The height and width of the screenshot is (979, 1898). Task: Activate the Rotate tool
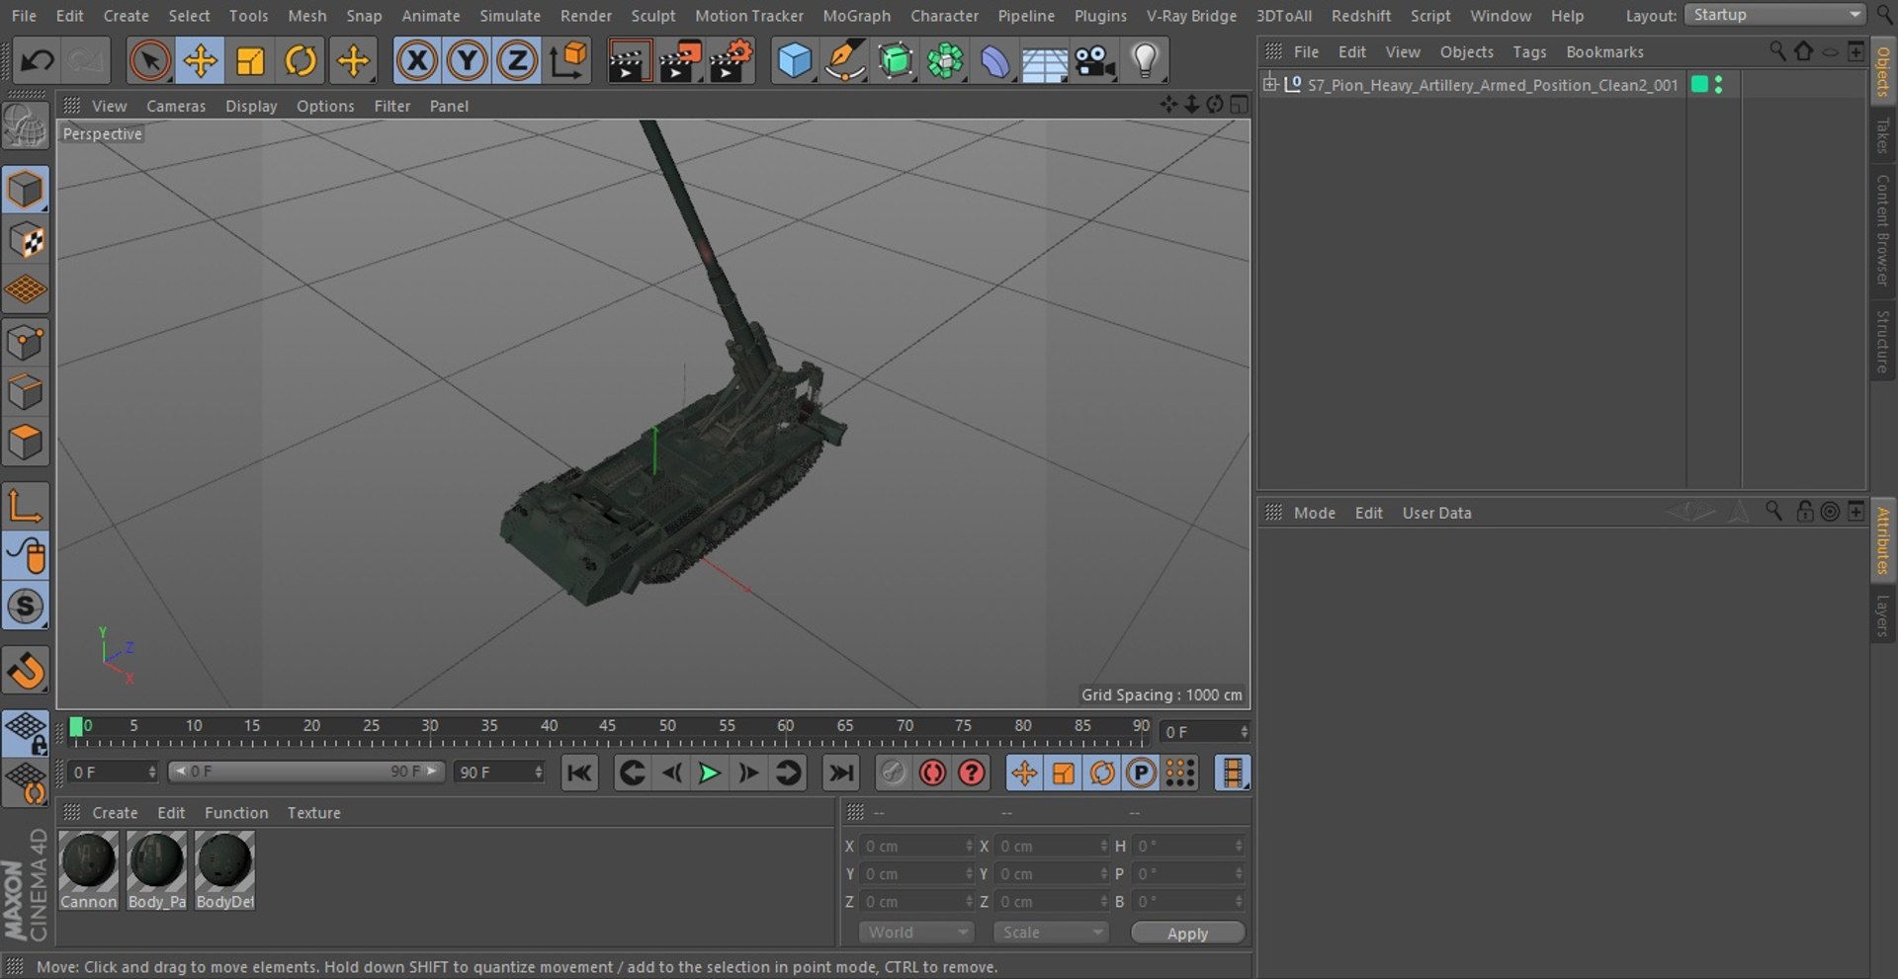tap(301, 61)
